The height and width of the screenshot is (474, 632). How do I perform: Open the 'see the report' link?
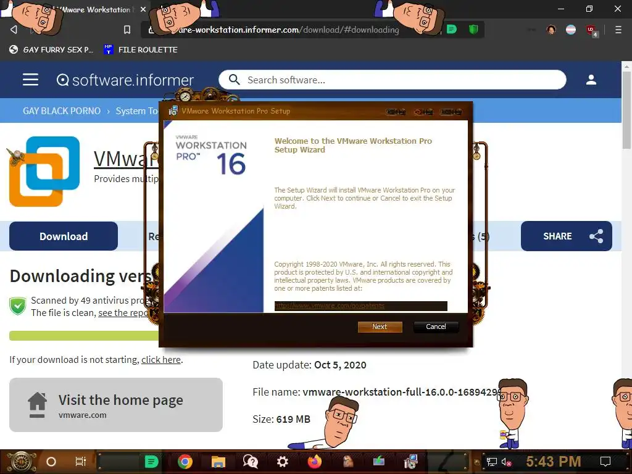[x=123, y=313]
